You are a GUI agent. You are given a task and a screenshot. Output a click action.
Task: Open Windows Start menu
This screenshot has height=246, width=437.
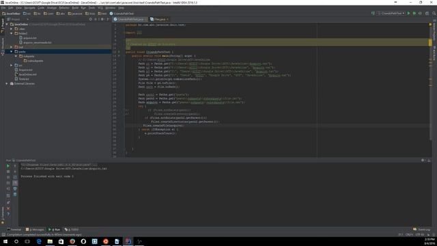[5, 241]
